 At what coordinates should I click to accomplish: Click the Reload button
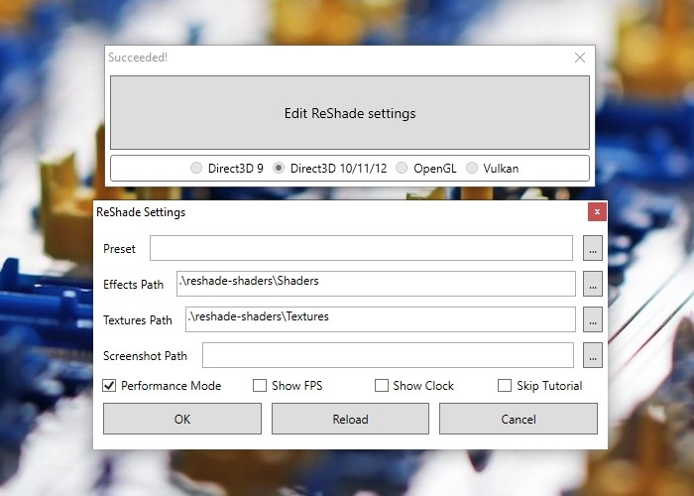tap(350, 419)
